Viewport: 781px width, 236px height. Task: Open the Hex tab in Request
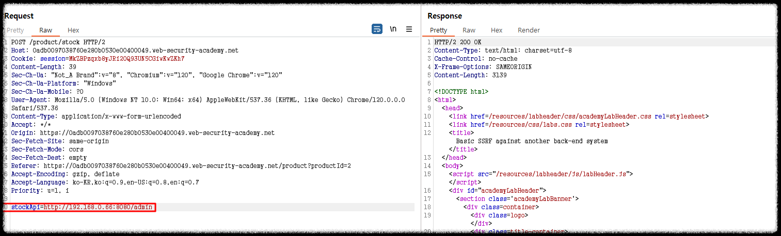73,30
